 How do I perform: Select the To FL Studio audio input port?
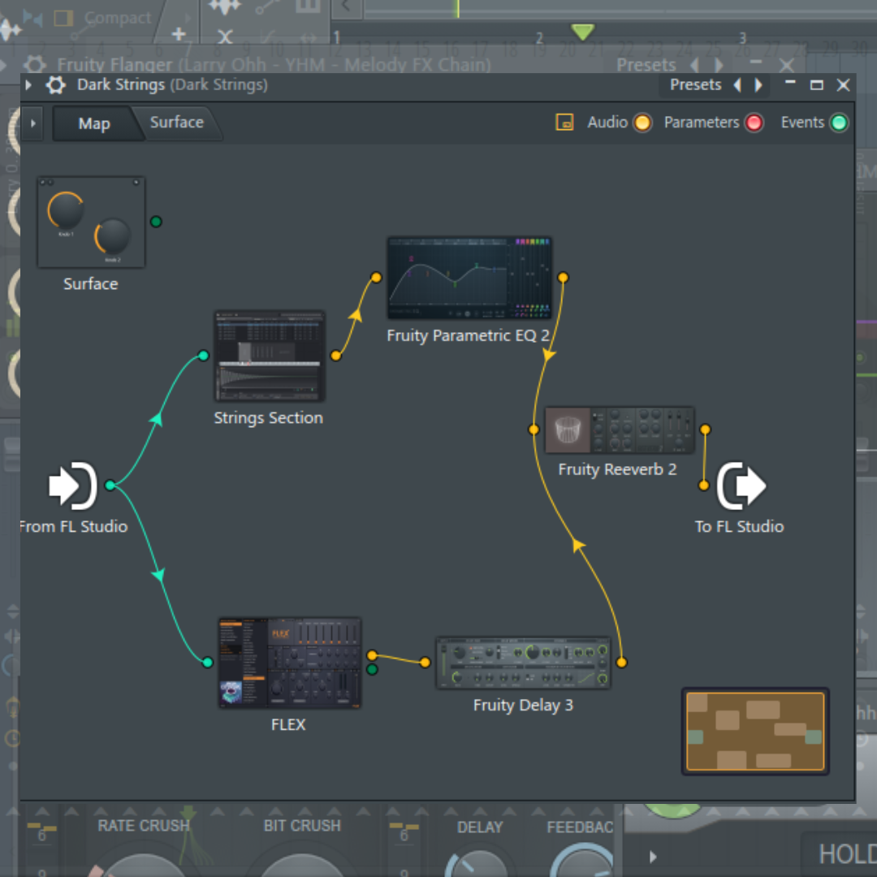[x=704, y=486]
